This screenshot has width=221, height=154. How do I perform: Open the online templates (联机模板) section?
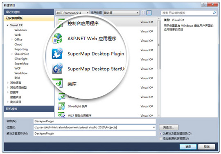29,109
